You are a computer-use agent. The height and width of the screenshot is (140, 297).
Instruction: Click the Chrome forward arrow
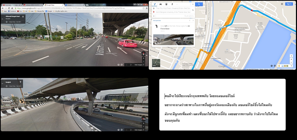click(x=6, y=8)
